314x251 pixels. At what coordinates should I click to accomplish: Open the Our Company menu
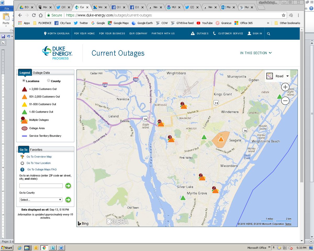138,33
